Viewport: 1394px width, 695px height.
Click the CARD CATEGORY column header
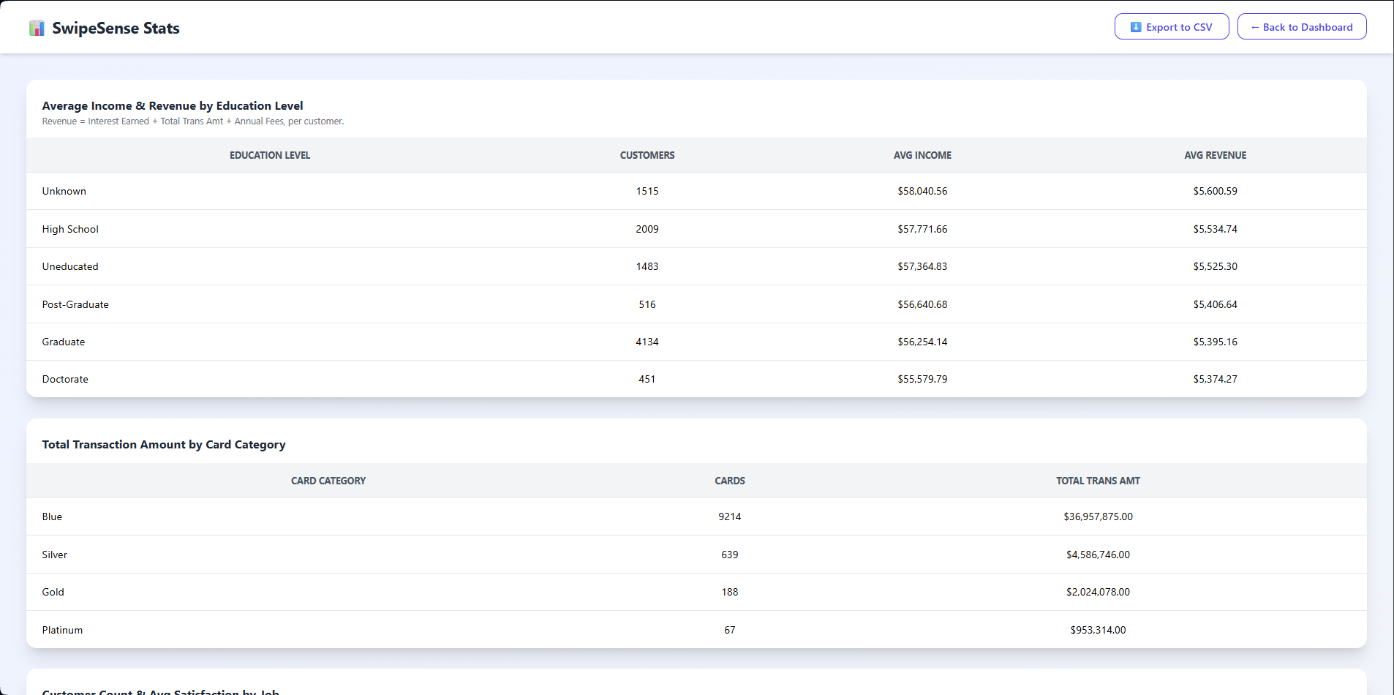pos(328,481)
